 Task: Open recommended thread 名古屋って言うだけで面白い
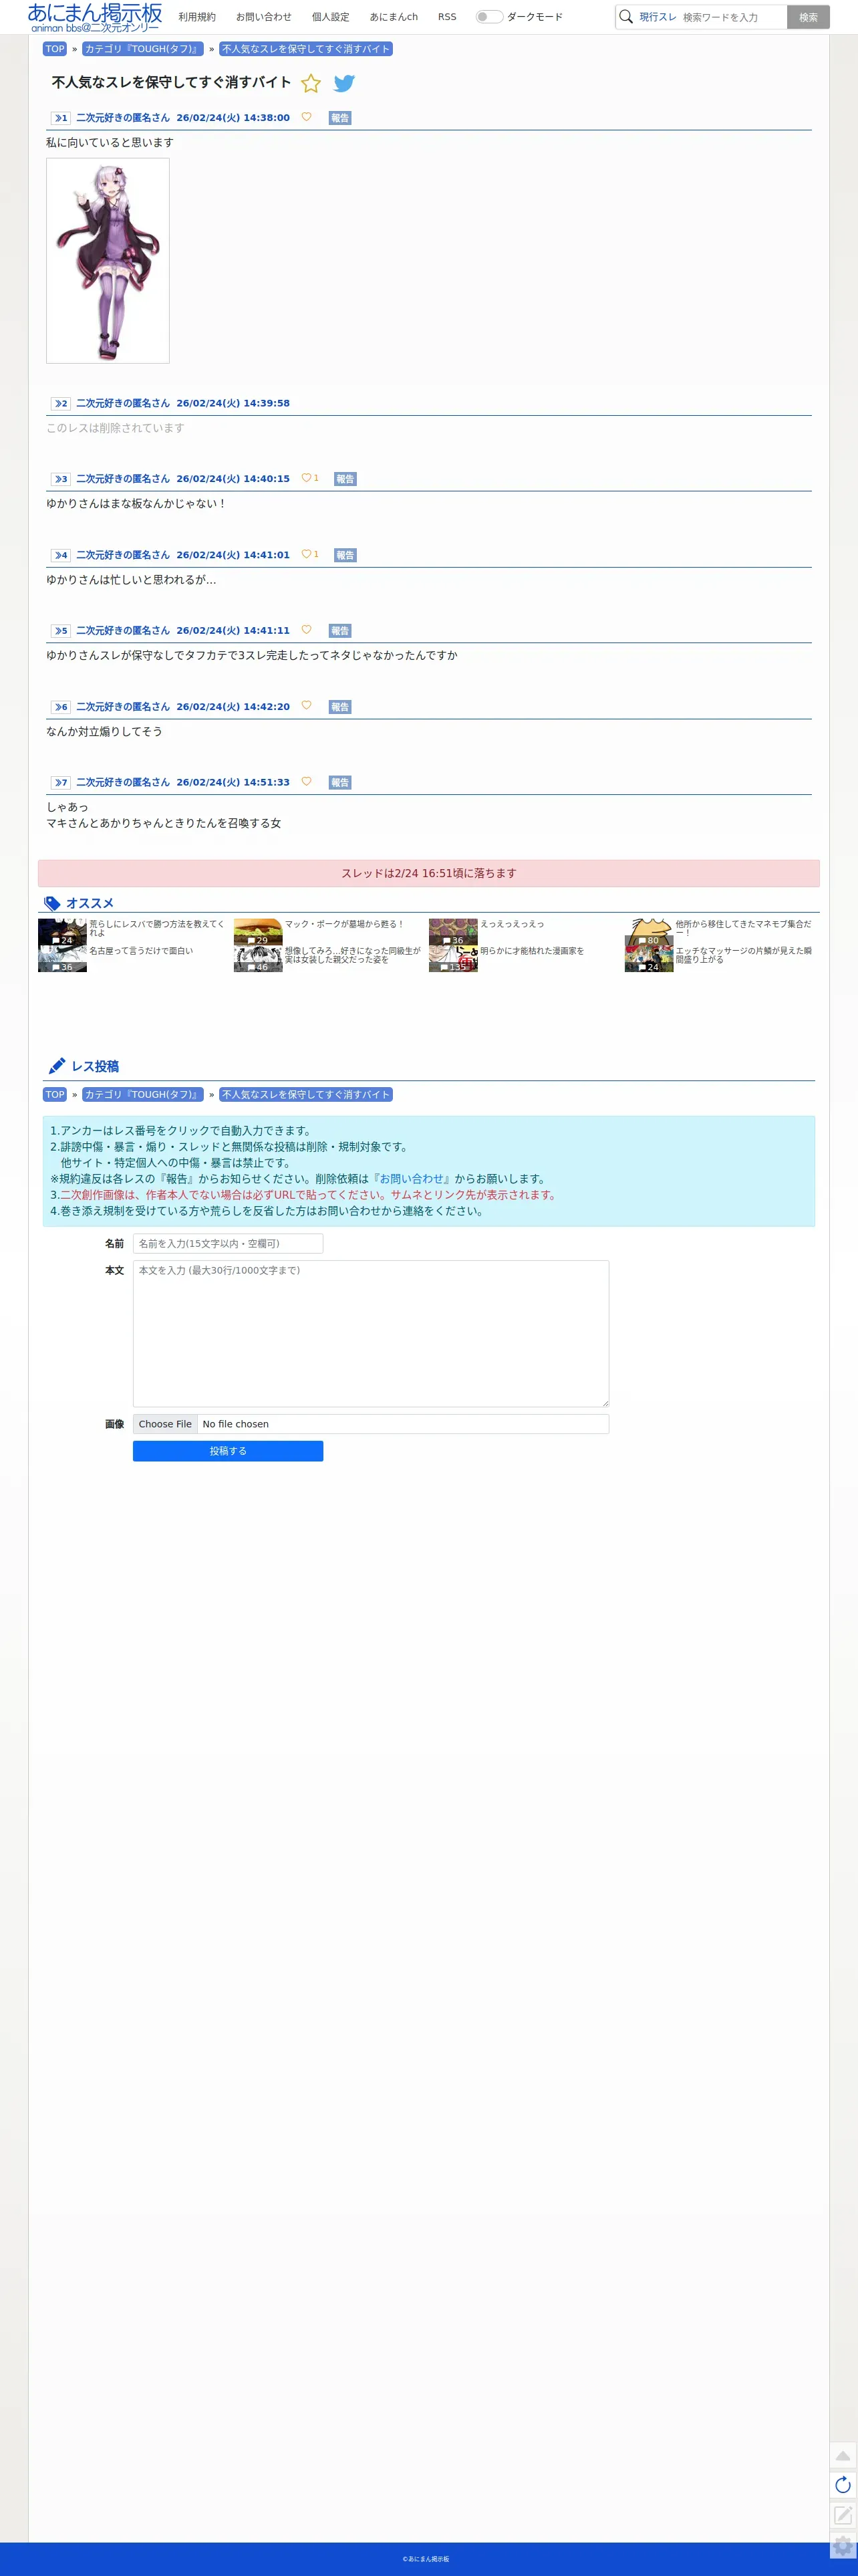click(x=141, y=951)
